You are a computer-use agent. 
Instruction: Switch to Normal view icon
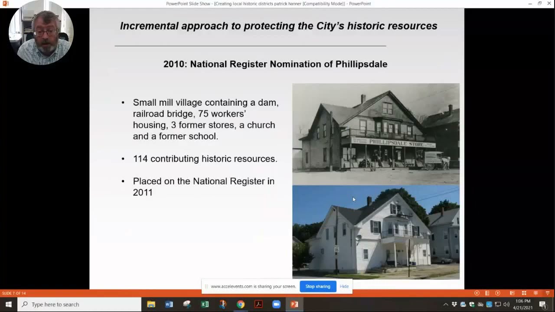512,293
